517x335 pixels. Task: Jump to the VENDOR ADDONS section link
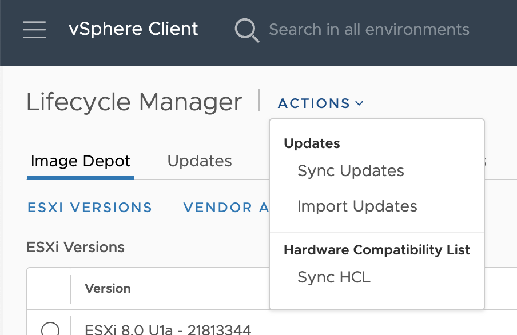[x=226, y=208]
